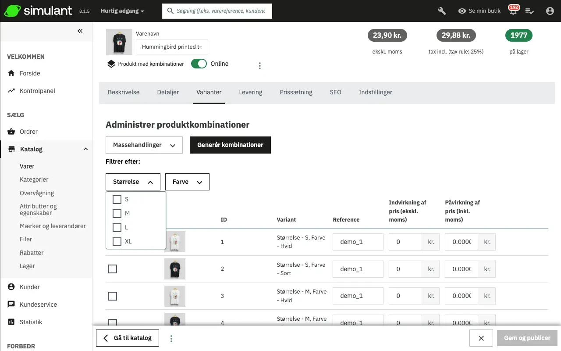
Task: Open the user profile account icon
Action: click(x=550, y=11)
